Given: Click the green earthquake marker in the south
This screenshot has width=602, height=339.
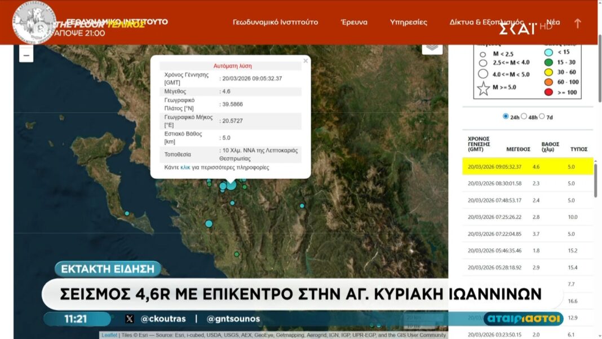Looking at the screenshot, I should coord(237,254).
